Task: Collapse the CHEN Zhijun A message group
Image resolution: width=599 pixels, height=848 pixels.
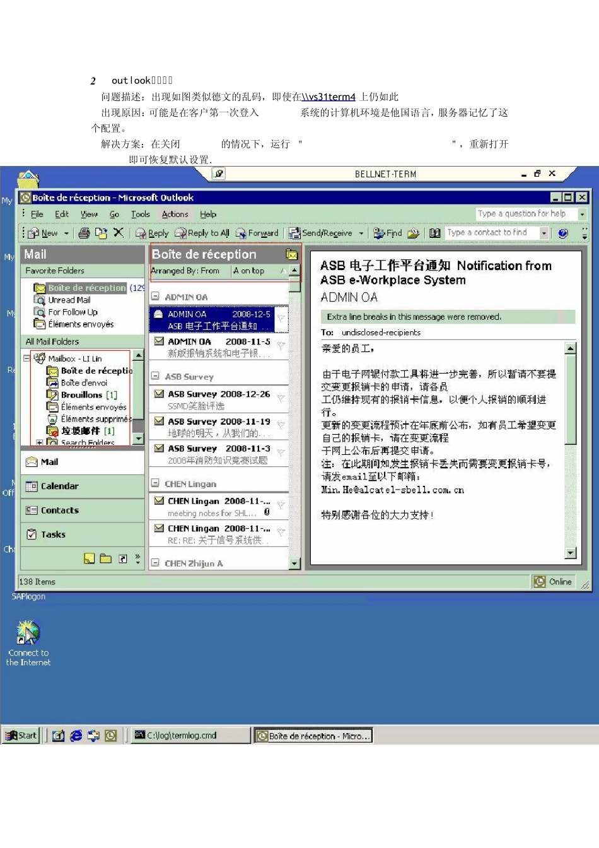Action: [155, 562]
